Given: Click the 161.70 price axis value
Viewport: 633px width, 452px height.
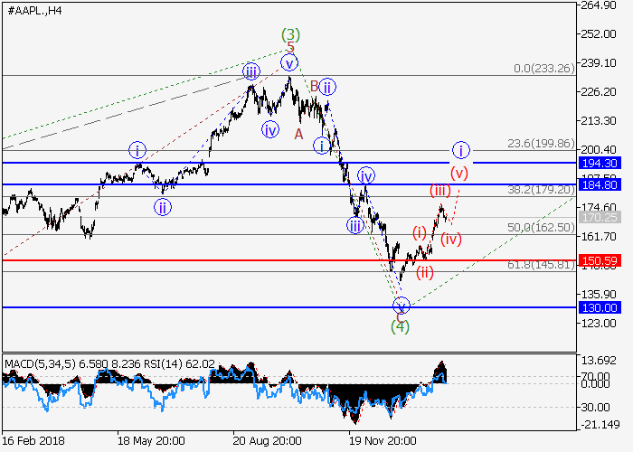Looking at the screenshot, I should pos(599,237).
